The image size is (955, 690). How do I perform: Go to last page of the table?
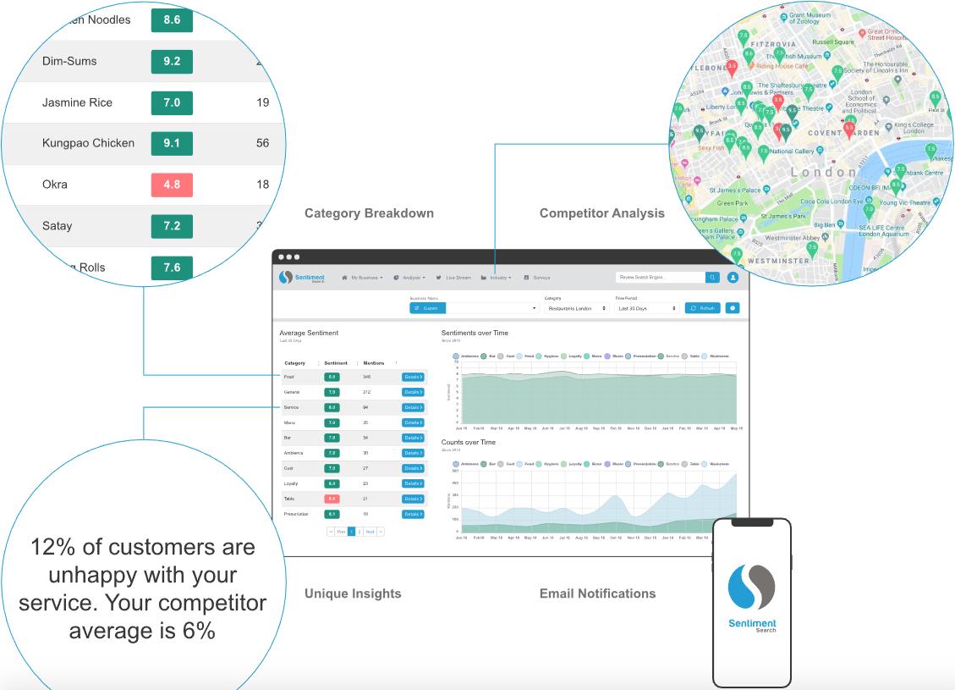click(x=381, y=533)
